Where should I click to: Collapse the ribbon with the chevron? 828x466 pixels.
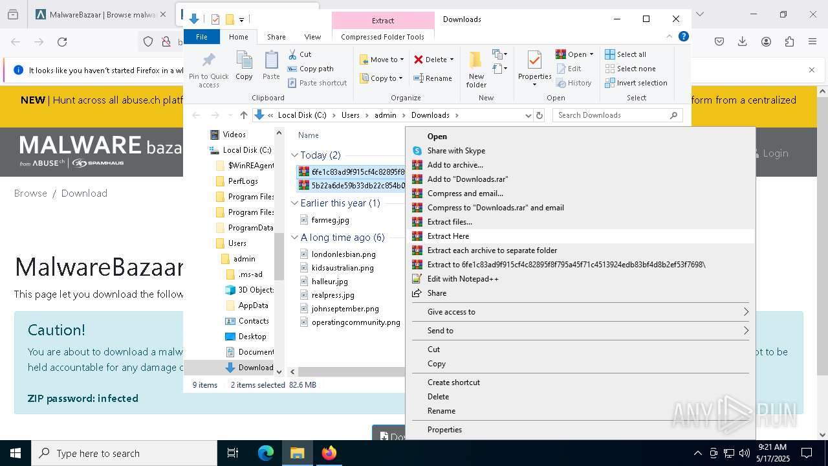click(x=670, y=37)
